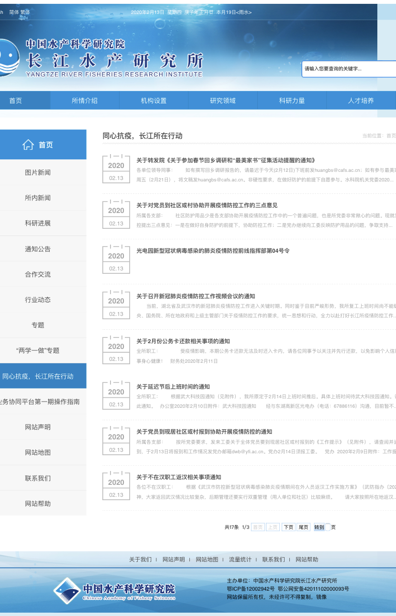396x616 pixels.
Task: Click the 尾页 pagination button
Action: pos(304,527)
